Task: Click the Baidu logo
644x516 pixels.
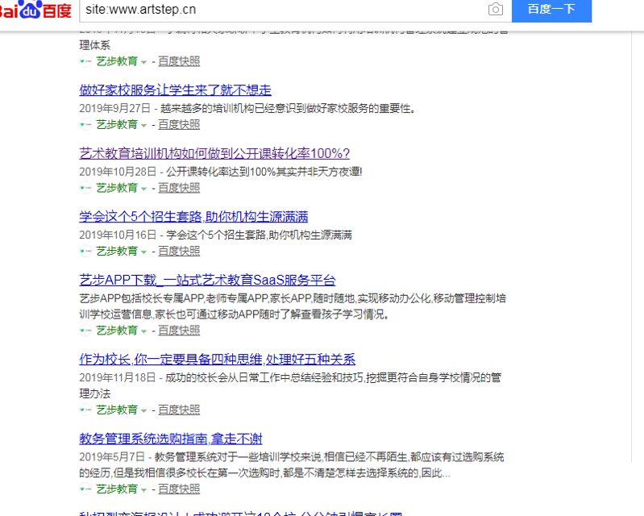Action: 35,9
